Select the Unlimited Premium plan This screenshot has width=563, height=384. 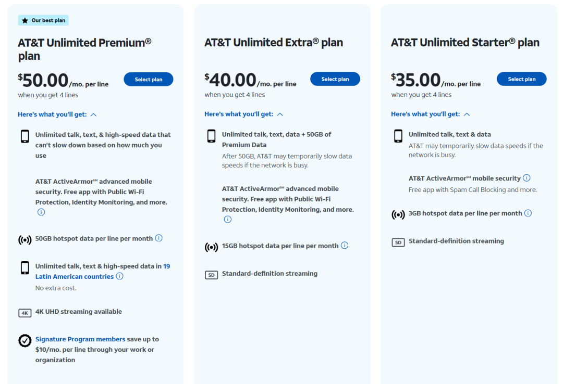tap(149, 80)
